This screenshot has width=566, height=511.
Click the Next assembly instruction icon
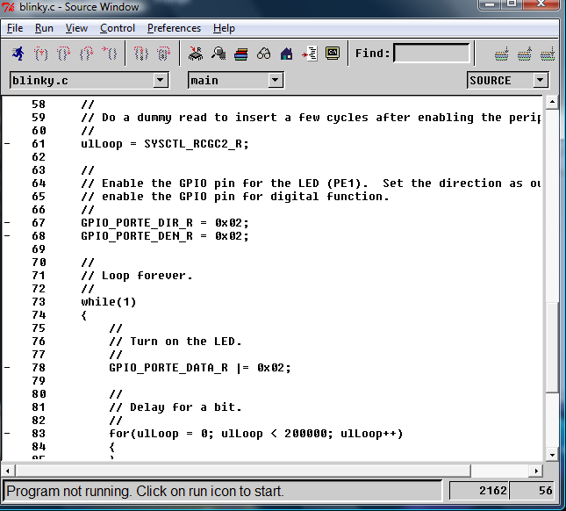point(163,54)
